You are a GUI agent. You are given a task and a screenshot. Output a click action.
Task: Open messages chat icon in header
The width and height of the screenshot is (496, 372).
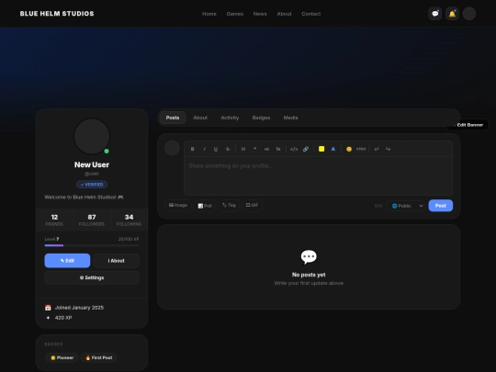435,14
